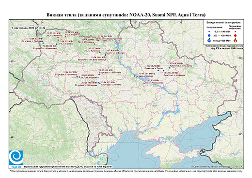252x178 pixels.
Task: Select blue marker for 13:06 3,21 МВт
Action: click(43, 43)
